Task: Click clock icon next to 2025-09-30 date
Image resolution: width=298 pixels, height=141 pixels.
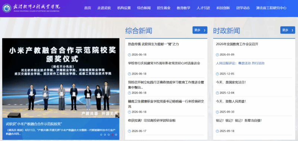Action: [x=218, y=112]
